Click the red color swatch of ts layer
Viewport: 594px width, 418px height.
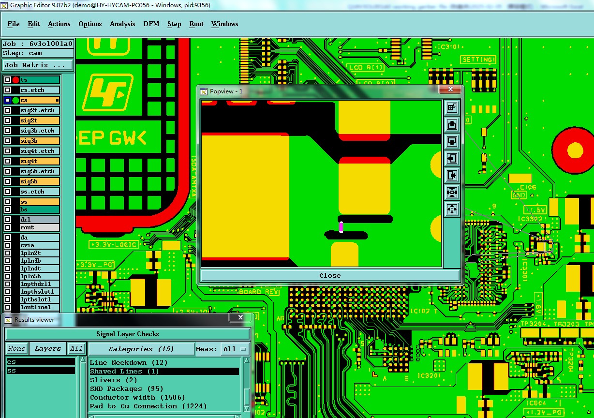click(15, 80)
